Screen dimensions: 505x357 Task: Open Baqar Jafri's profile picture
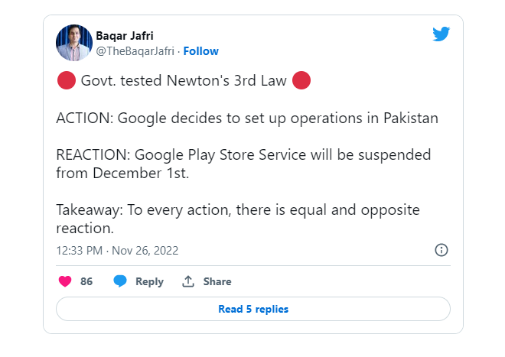[x=74, y=43]
